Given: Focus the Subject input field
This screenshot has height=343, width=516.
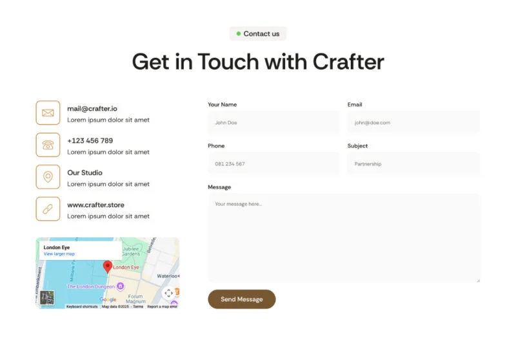Looking at the screenshot, I should (x=413, y=164).
